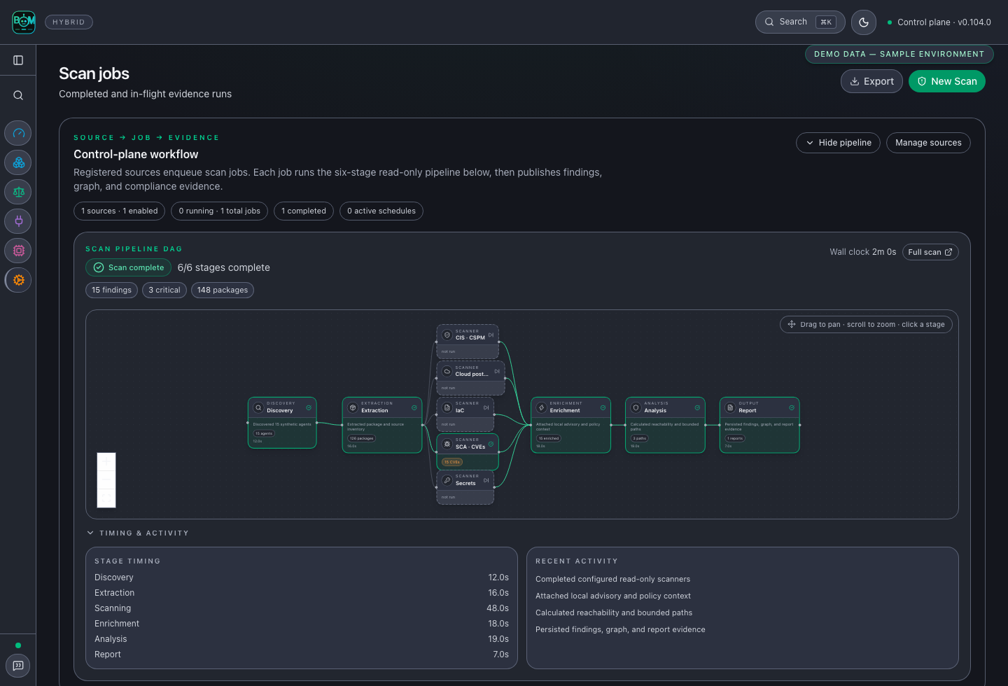Image resolution: width=1008 pixels, height=686 pixels.
Task: Click the Control plane v0.104.0 status
Action: tap(939, 22)
